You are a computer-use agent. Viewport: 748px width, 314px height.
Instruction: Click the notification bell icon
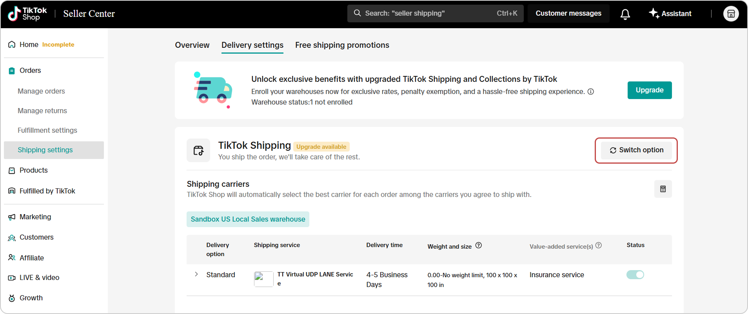point(625,14)
